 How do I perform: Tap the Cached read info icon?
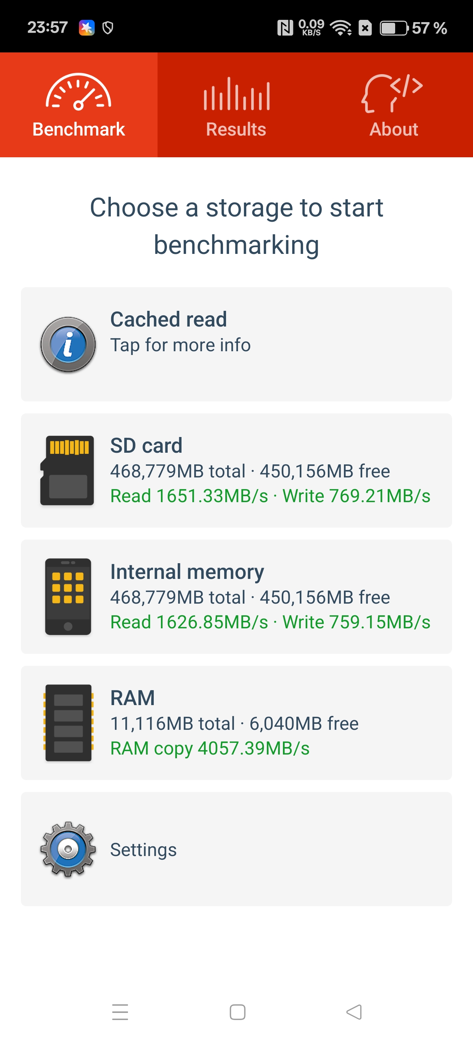coord(68,344)
